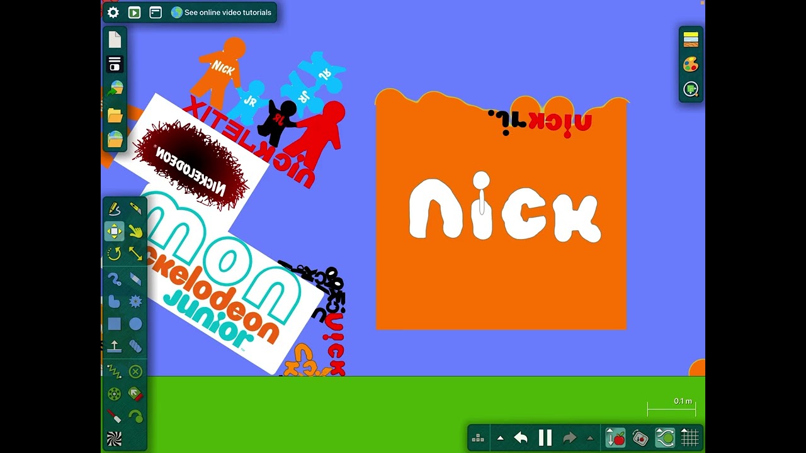Select the Plane tool
Screen dimensions: 806x453
click(114, 346)
